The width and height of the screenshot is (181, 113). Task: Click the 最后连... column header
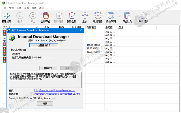110,28
